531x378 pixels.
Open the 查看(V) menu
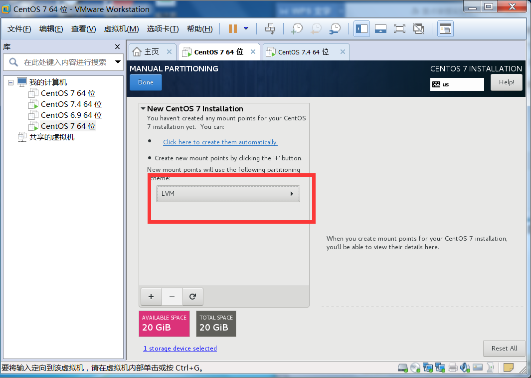(83, 29)
